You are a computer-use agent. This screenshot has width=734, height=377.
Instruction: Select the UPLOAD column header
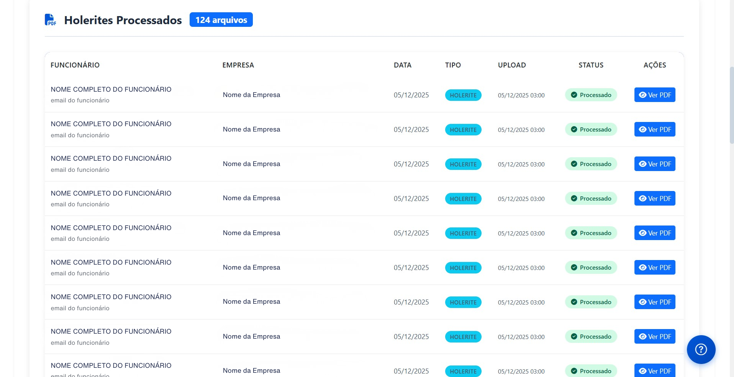pos(511,65)
